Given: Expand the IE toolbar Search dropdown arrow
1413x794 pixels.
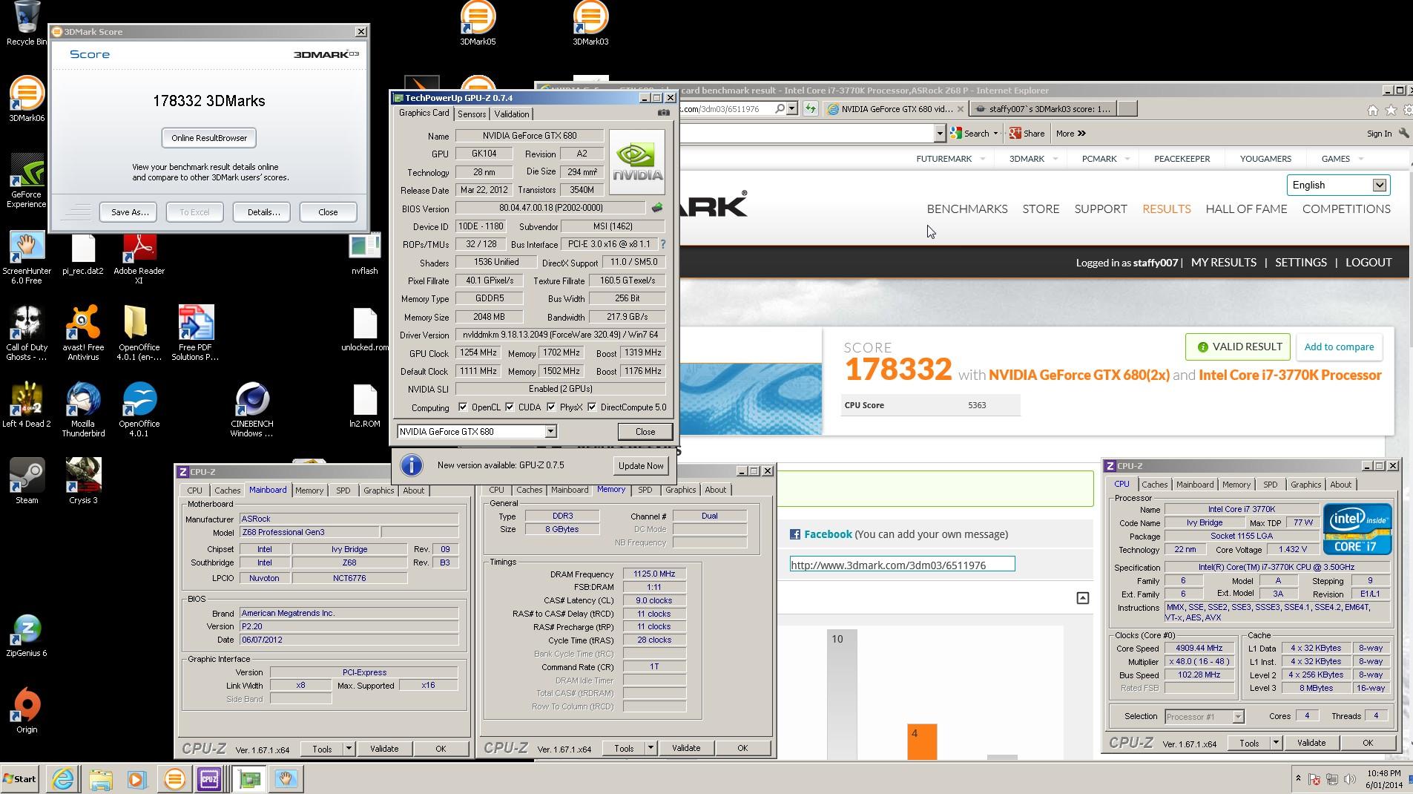Looking at the screenshot, I should [995, 134].
